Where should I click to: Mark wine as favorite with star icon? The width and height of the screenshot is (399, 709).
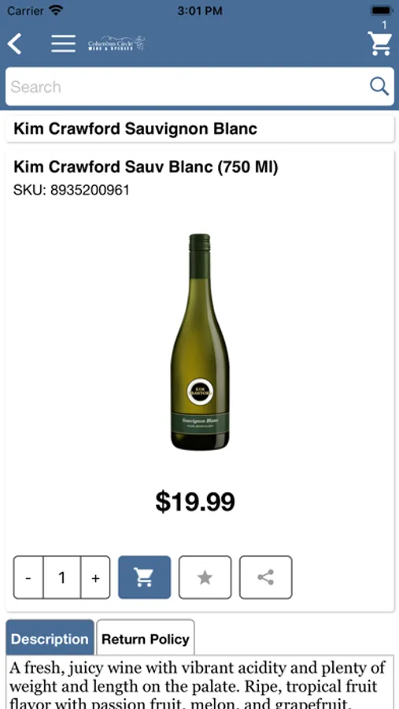[x=205, y=577]
